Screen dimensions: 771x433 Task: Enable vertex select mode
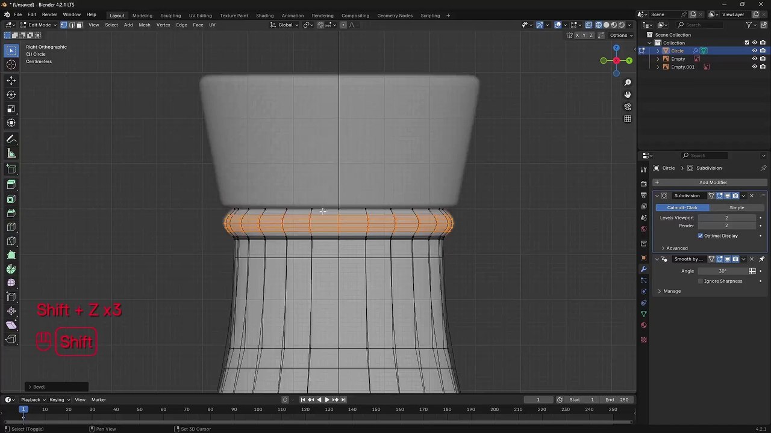(63, 25)
